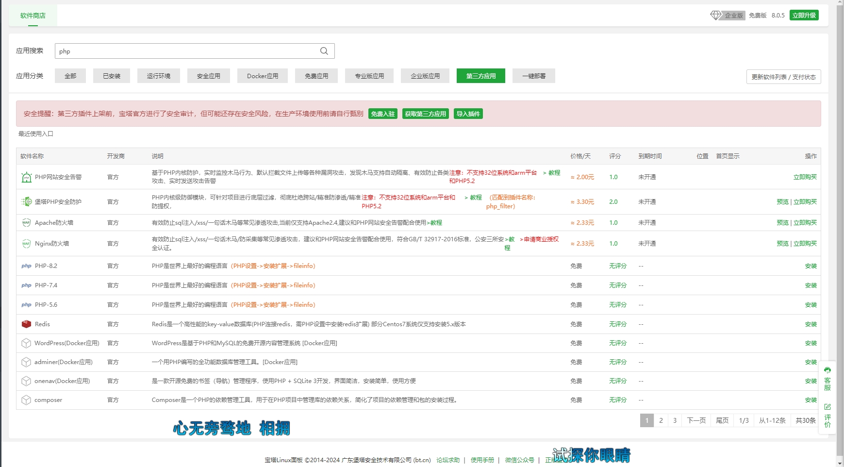Click the PHP-7.4 php logo icon
844x467 pixels.
pos(26,285)
